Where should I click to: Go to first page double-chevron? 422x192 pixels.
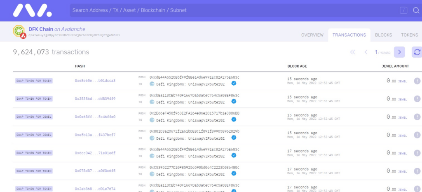click(353, 52)
